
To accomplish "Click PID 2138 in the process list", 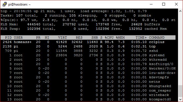I will (x=7, y=46).
